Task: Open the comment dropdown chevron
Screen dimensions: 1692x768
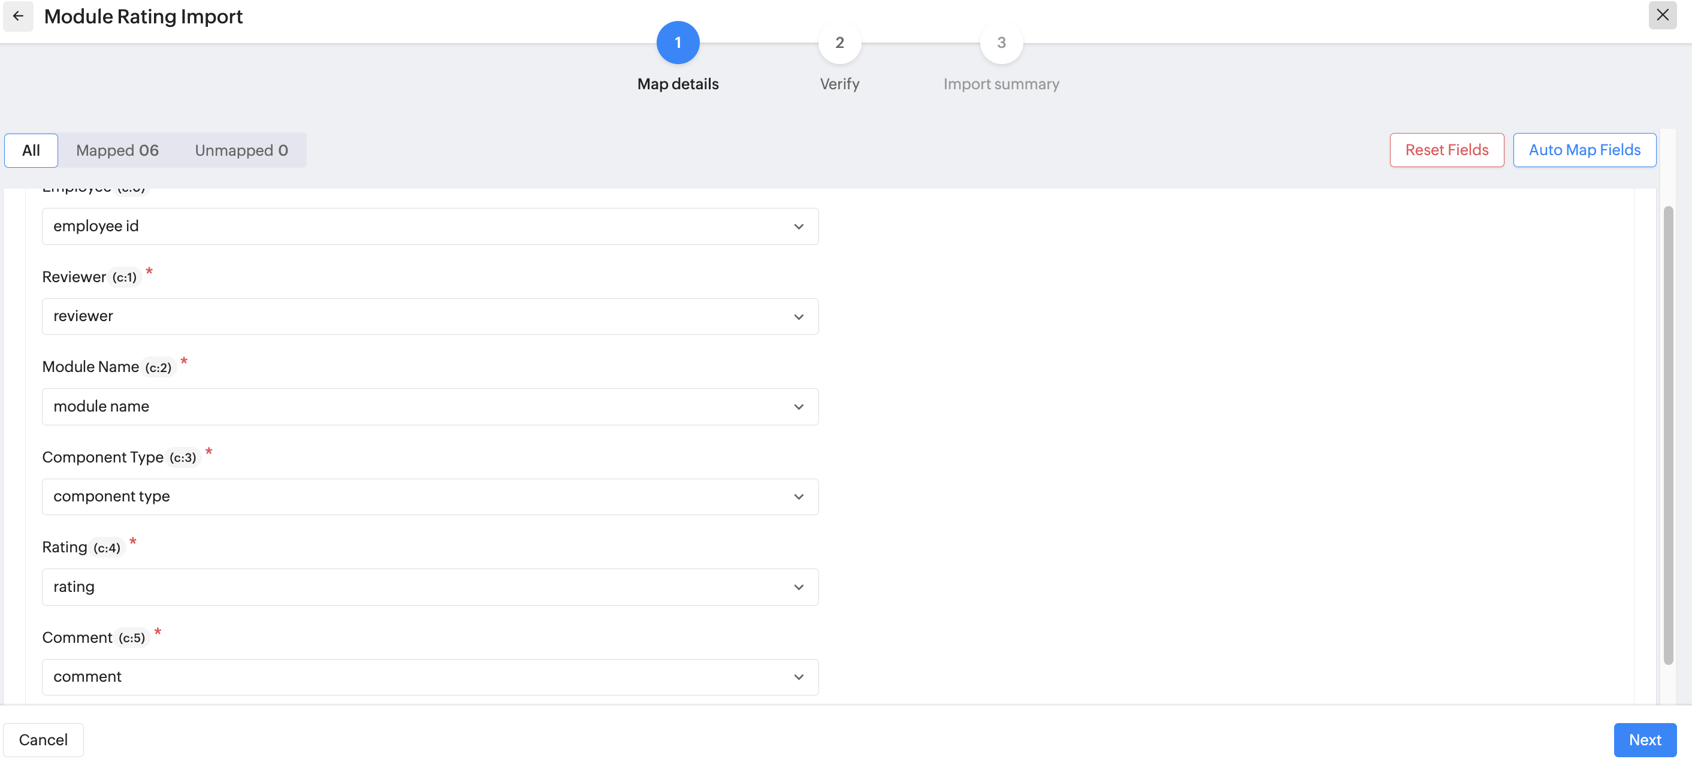Action: (x=798, y=678)
